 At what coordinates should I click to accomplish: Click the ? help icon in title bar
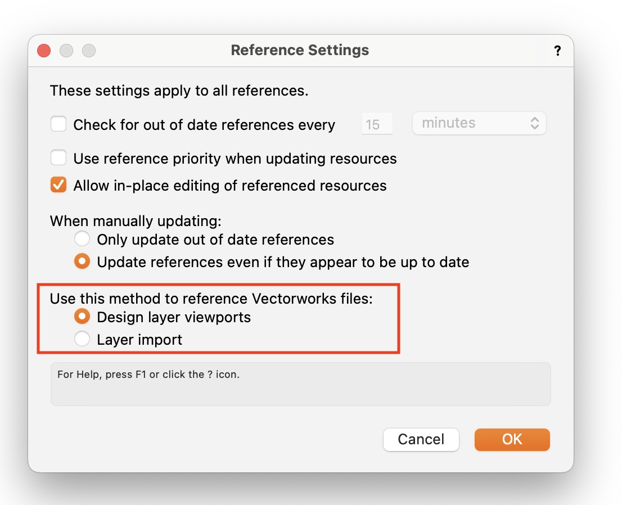click(557, 51)
